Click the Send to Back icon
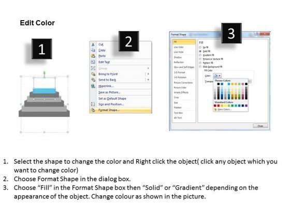 [x=93, y=80]
